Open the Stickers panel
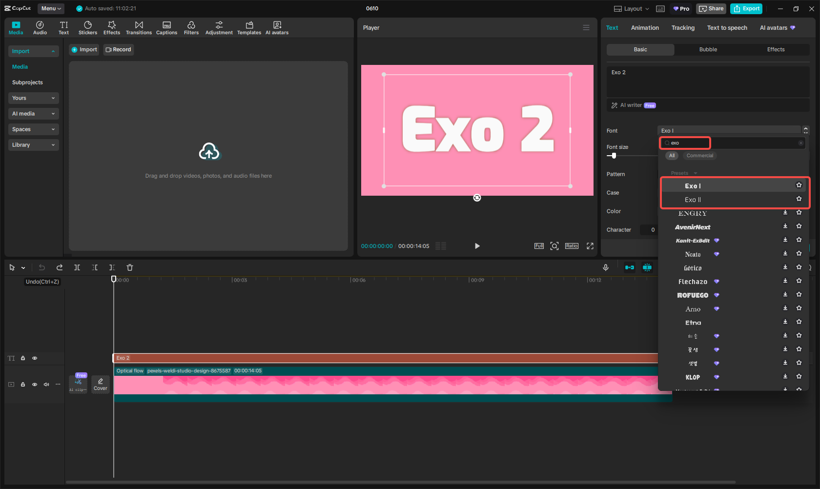Screen dimensions: 820x489 coord(88,28)
